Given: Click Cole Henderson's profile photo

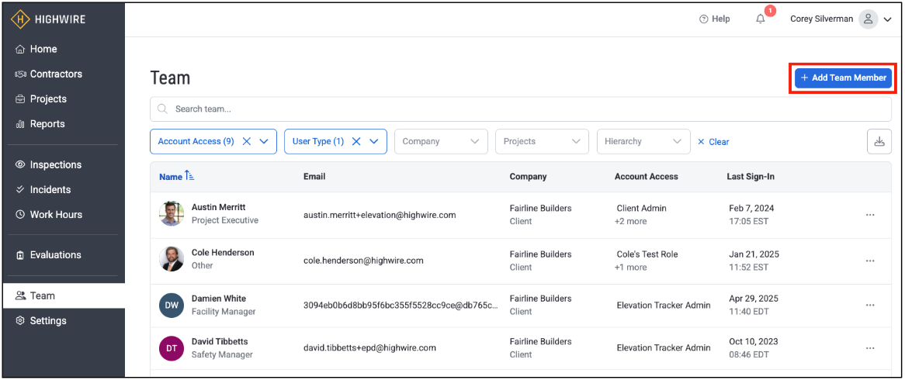Looking at the screenshot, I should tap(172, 260).
